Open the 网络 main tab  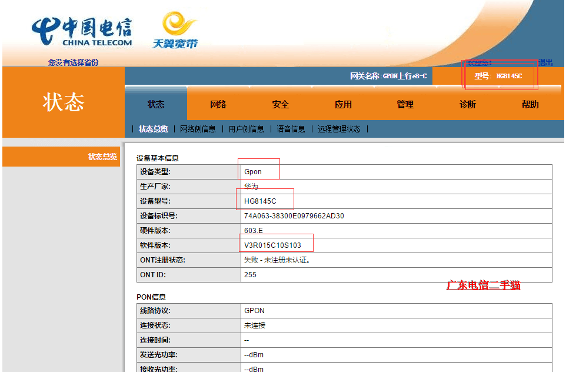[x=218, y=104]
